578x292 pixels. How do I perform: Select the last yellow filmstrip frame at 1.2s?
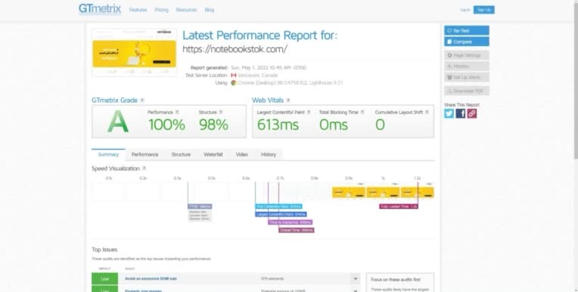[x=418, y=192]
